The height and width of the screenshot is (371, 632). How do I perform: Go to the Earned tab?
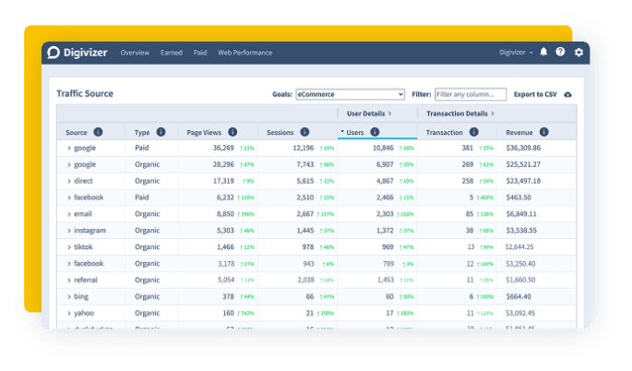(x=171, y=53)
